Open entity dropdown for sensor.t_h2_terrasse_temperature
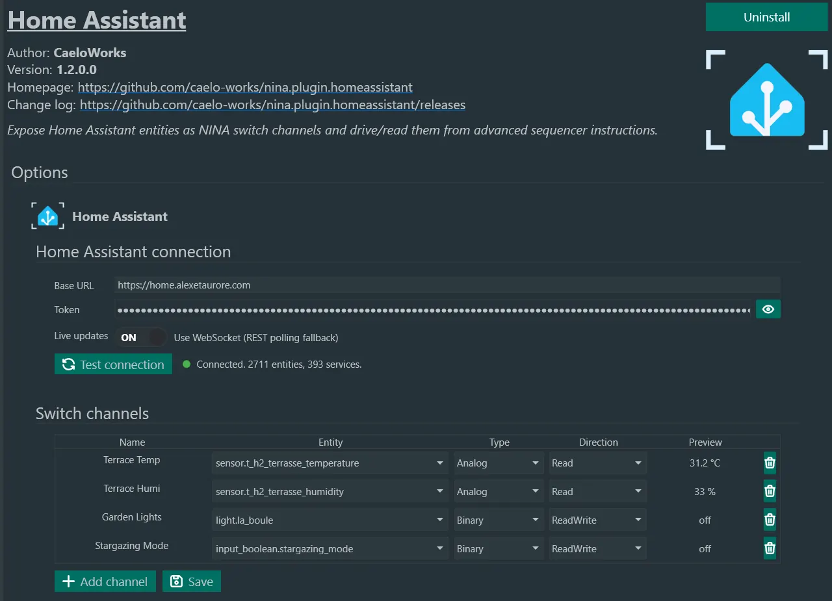The height and width of the screenshot is (601, 832). [330, 463]
